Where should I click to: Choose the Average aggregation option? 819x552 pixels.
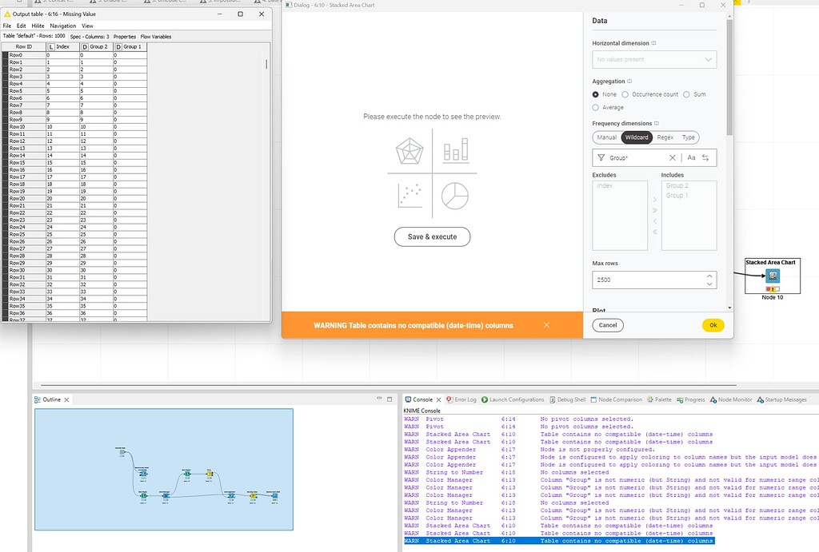pos(596,107)
